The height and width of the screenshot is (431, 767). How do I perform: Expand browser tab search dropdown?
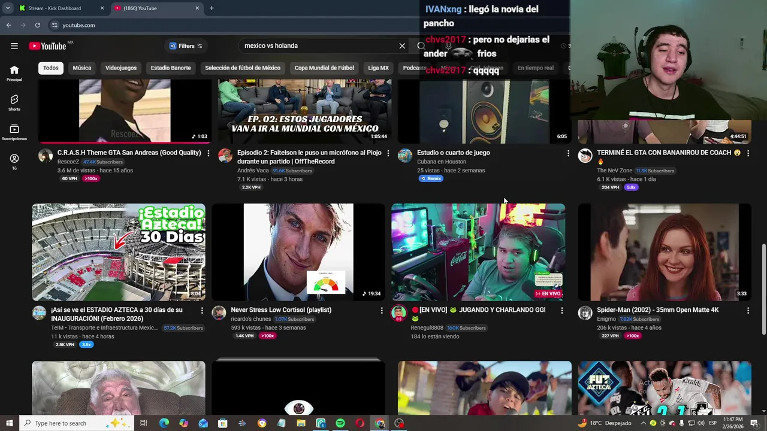[x=8, y=8]
